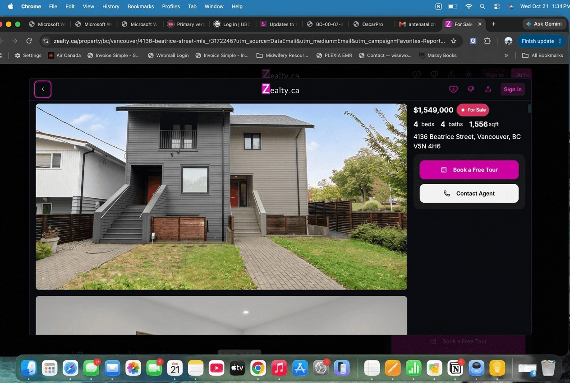570x383 pixels.
Task: Click the Finish update button
Action: click(x=541, y=41)
